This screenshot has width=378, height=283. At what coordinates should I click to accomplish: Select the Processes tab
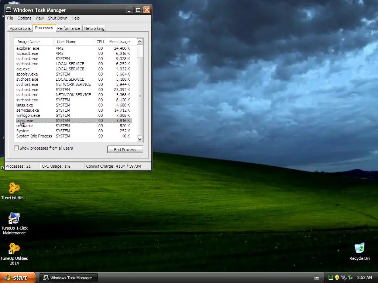point(44,28)
